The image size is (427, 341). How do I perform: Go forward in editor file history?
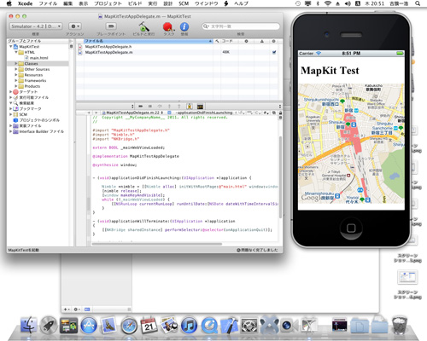pyautogui.click(x=97, y=113)
